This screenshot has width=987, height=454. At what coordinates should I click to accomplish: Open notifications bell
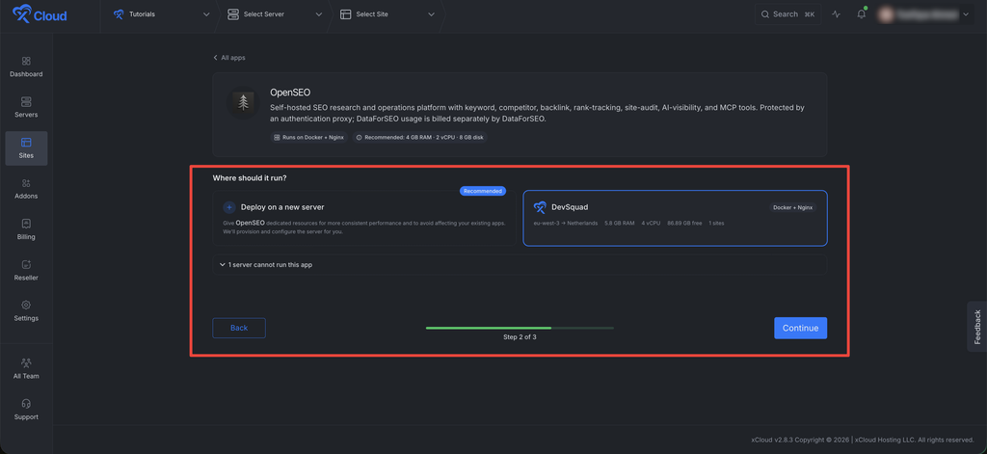pos(861,14)
